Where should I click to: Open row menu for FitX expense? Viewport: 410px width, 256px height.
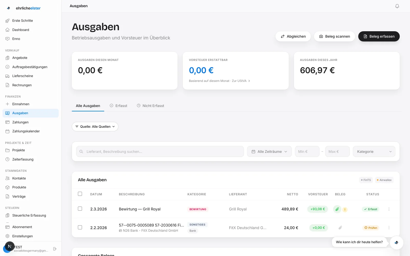(x=389, y=228)
